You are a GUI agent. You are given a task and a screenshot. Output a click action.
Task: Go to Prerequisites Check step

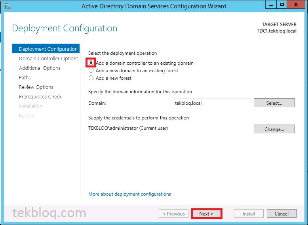pos(40,97)
